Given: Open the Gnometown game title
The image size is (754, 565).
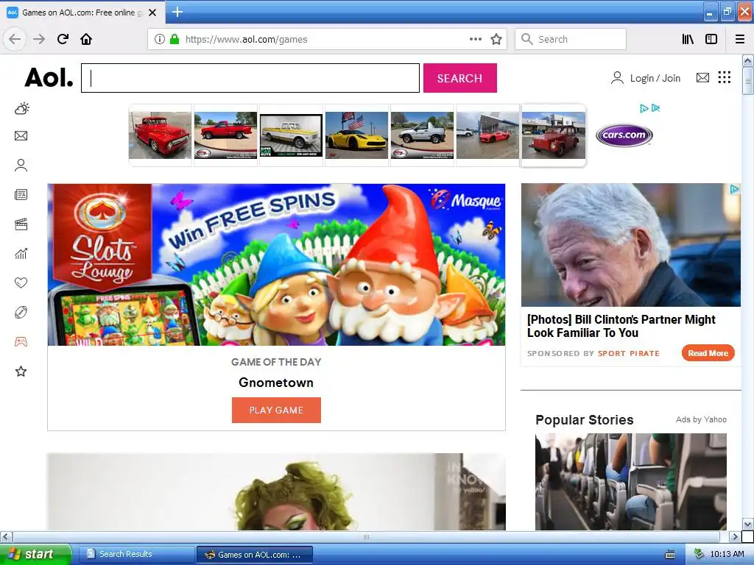Looking at the screenshot, I should coord(276,383).
